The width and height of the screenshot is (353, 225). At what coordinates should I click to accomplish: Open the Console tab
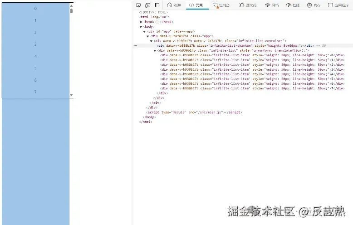[x=221, y=5]
